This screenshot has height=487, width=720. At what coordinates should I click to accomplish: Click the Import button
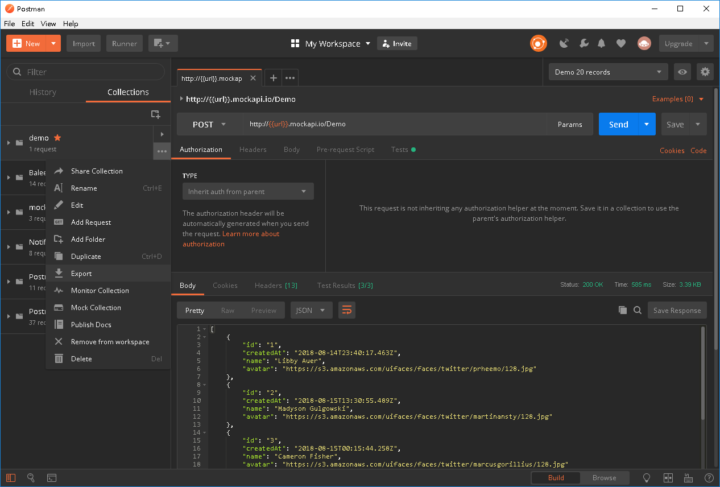coord(84,43)
